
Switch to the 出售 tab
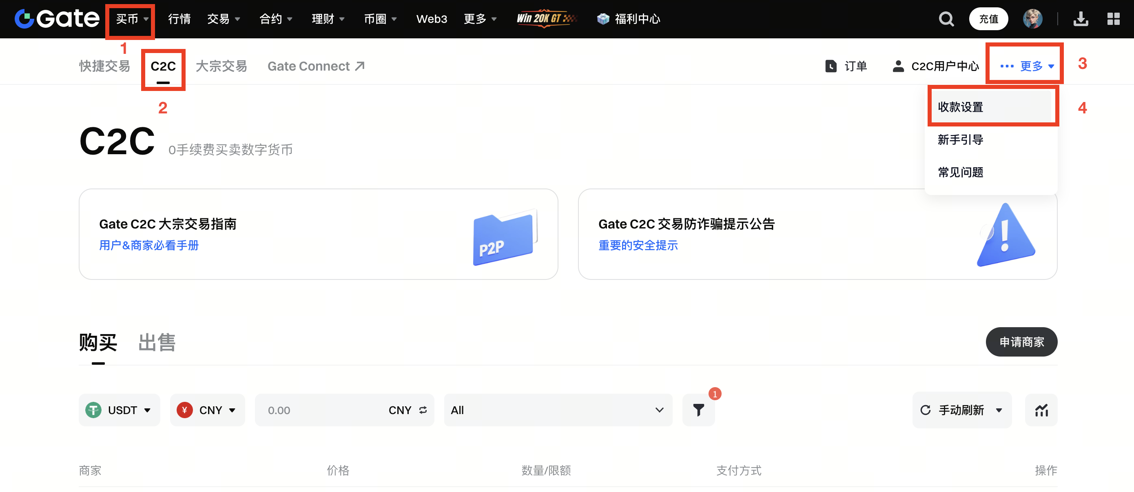[157, 342]
